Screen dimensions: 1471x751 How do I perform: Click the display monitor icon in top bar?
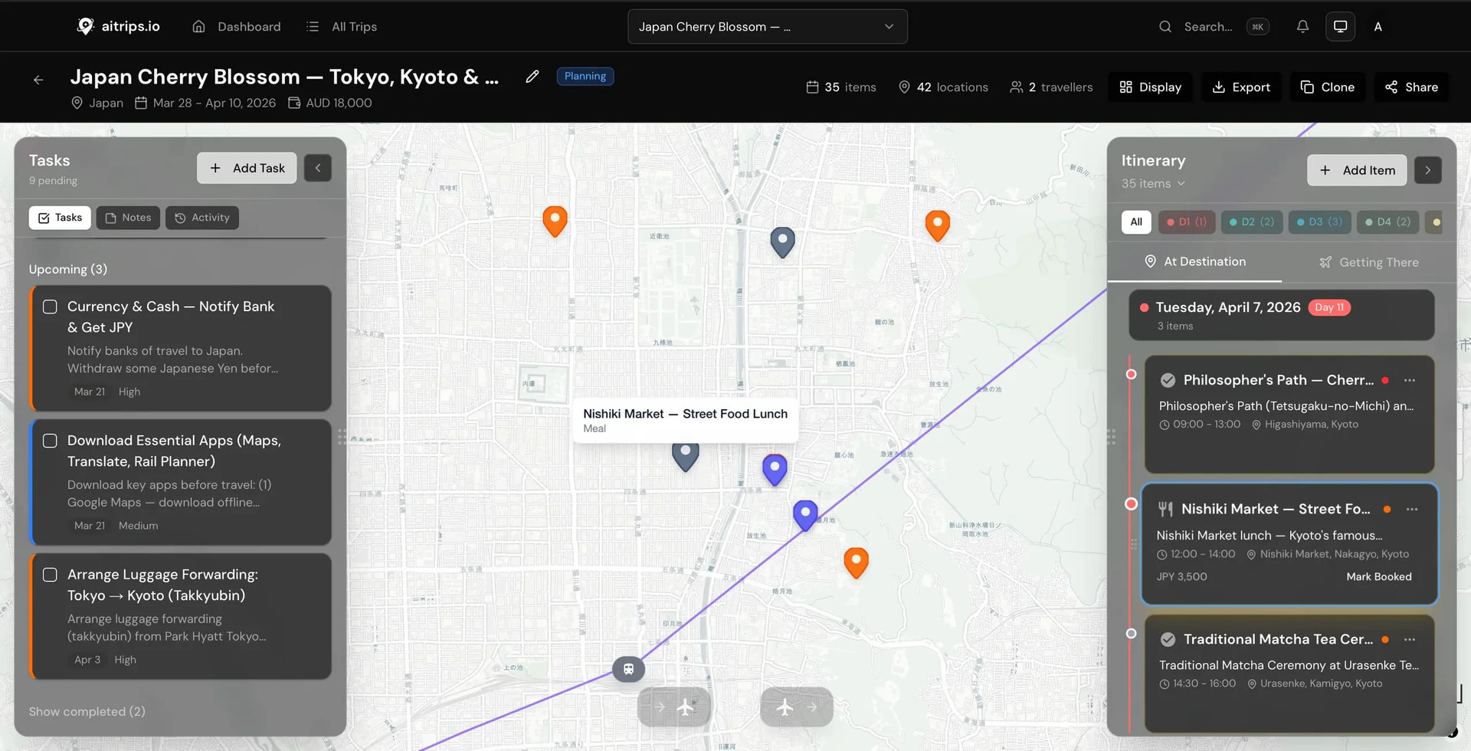[1340, 26]
